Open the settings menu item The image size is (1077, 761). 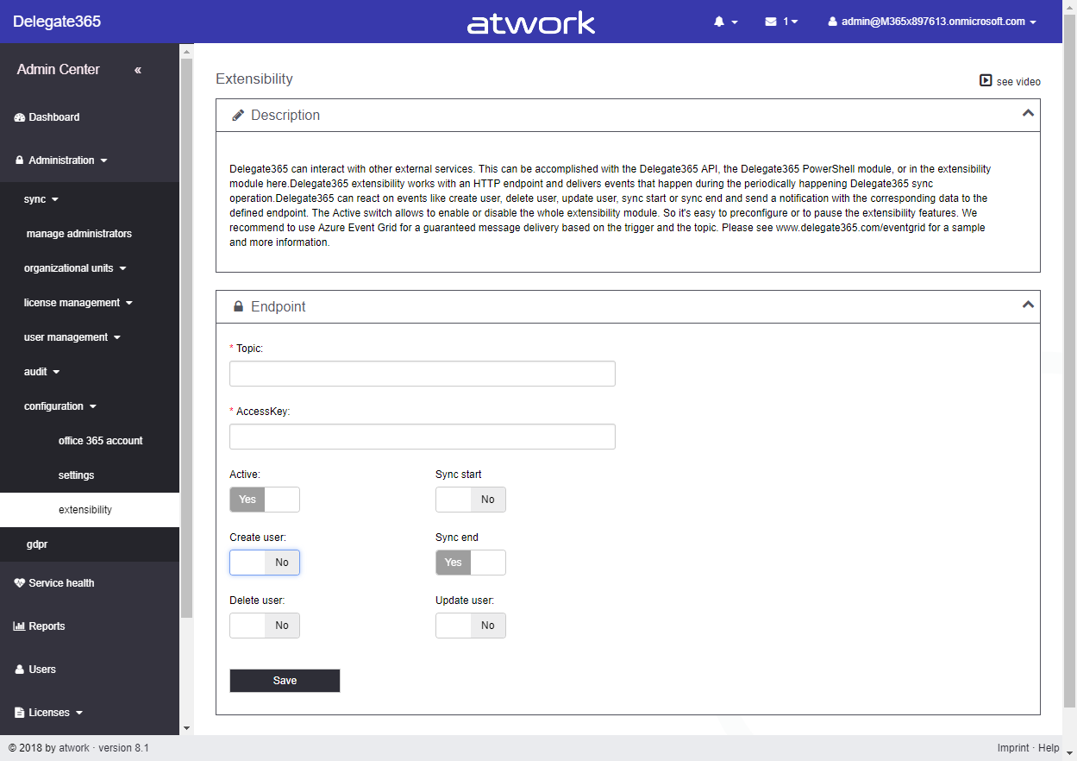point(77,475)
